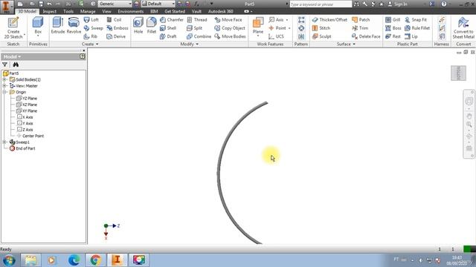Use the Combine tool
476x267 pixels.
(x=199, y=36)
